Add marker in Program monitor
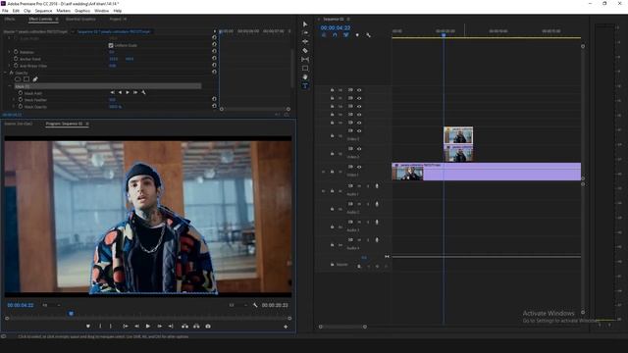This screenshot has height=353, width=628. [x=88, y=327]
